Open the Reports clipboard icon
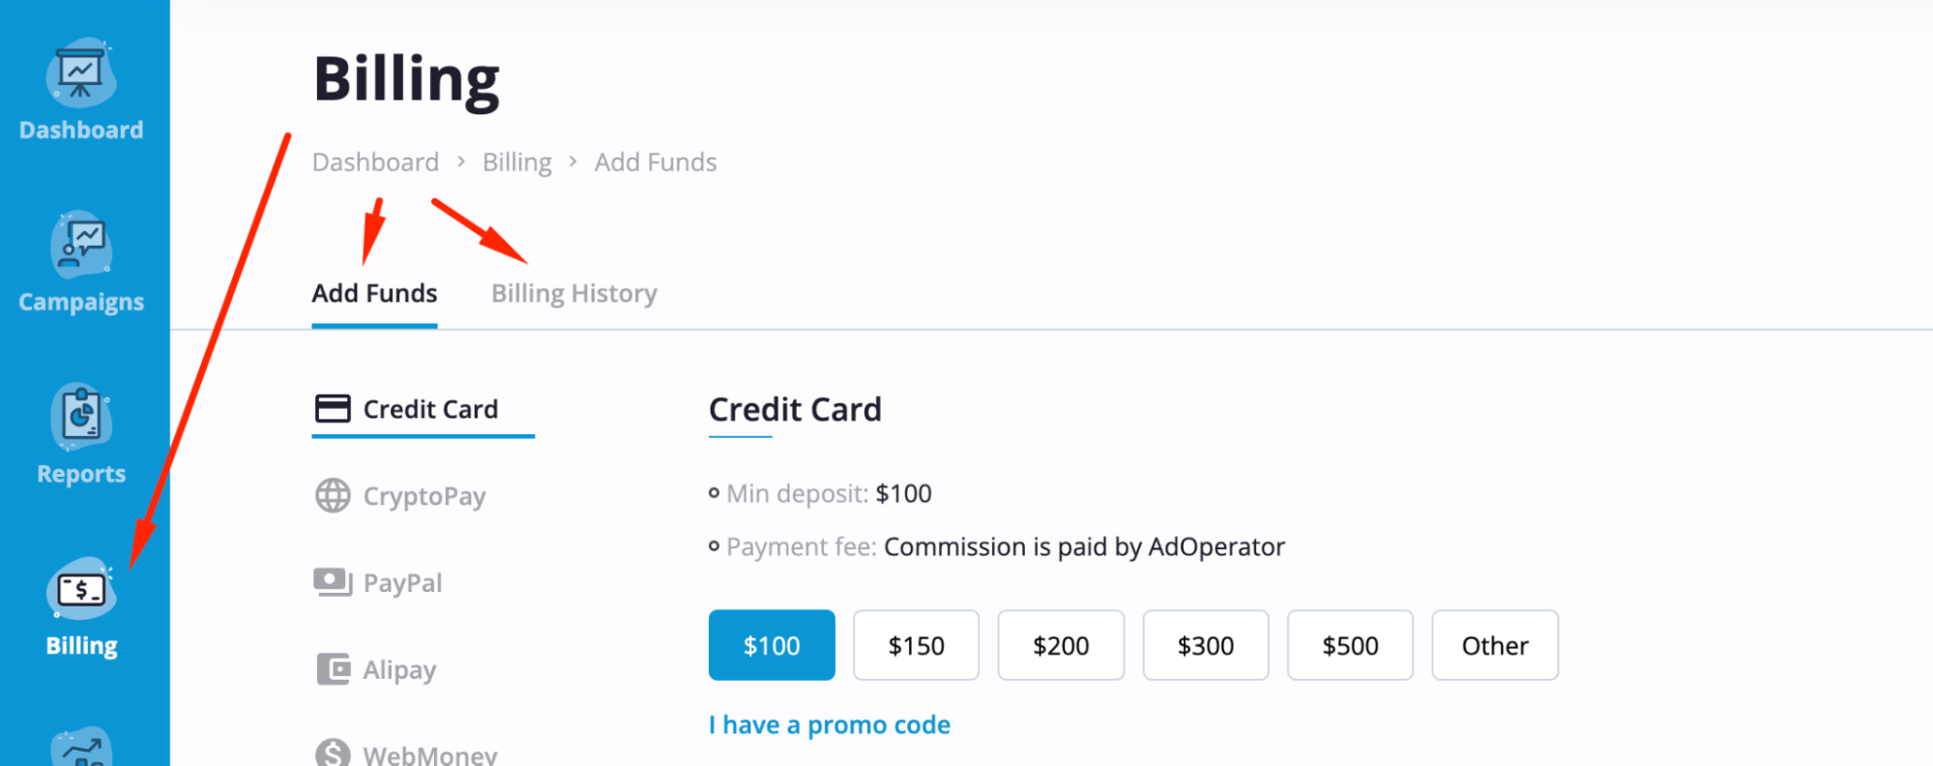 [x=81, y=417]
